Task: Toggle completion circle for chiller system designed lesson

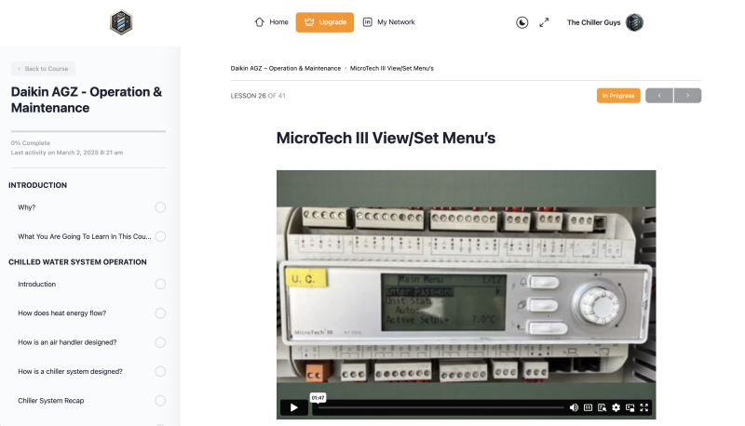Action: (160, 371)
